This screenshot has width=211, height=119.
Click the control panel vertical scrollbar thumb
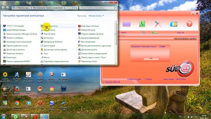pos(115,34)
